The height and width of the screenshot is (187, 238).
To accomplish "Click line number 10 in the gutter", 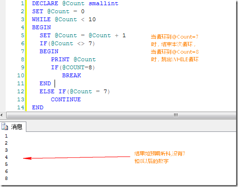I will click(x=21, y=75).
